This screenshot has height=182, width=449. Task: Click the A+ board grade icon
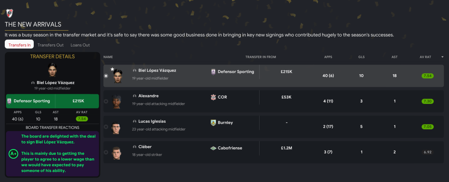(14, 154)
